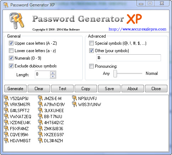
Task: Click the key icon next to Y52QAP9J
Action: pyautogui.click(x=6, y=98)
